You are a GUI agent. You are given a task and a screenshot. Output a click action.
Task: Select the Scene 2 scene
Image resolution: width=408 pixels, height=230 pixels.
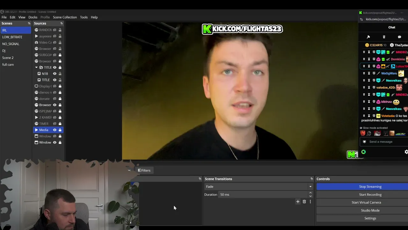tap(16, 58)
